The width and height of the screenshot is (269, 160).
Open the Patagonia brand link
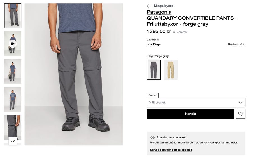pyautogui.click(x=159, y=12)
